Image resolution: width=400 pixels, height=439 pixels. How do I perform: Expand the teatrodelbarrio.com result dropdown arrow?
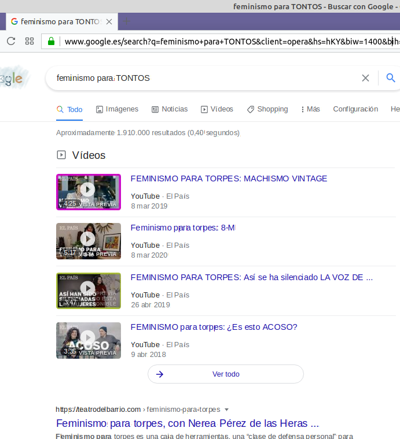click(x=227, y=410)
